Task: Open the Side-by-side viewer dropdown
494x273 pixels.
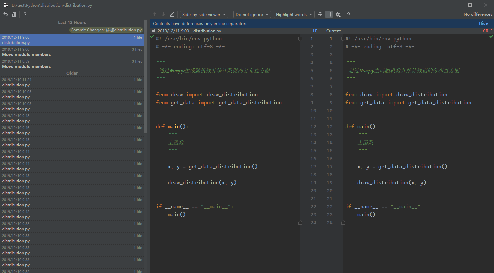Action: (x=204, y=14)
